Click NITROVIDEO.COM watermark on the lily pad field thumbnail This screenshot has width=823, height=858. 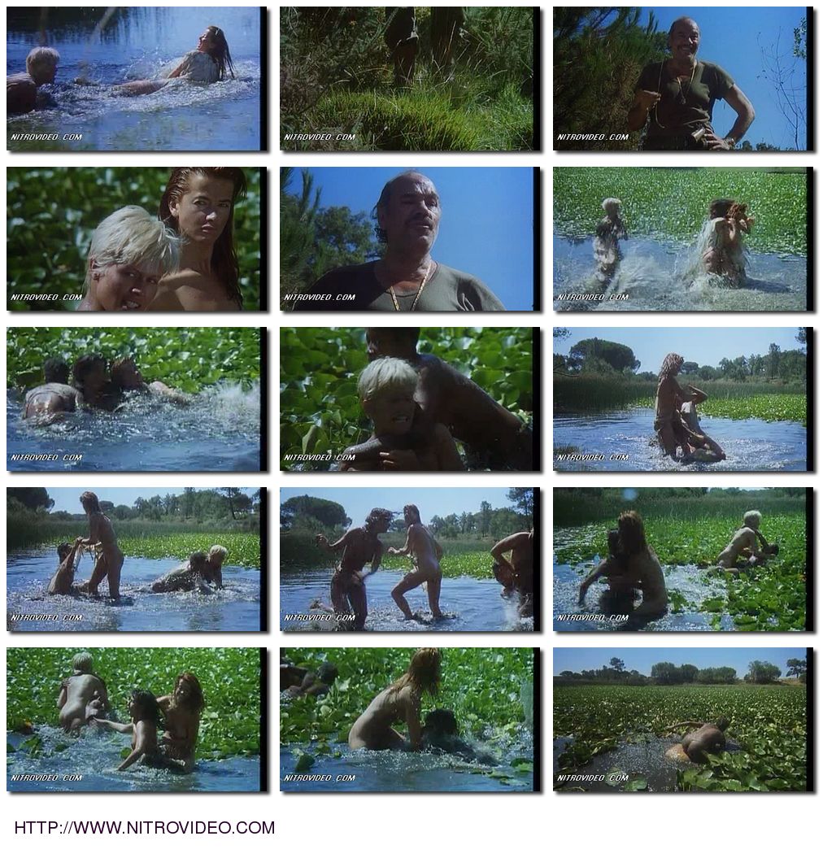[593, 777]
